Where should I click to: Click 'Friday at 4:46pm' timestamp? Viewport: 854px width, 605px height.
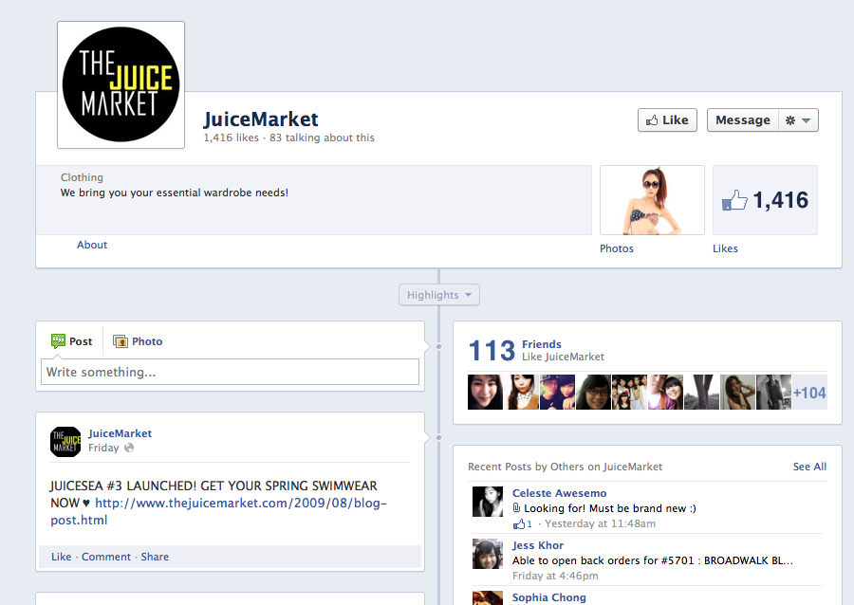click(555, 577)
